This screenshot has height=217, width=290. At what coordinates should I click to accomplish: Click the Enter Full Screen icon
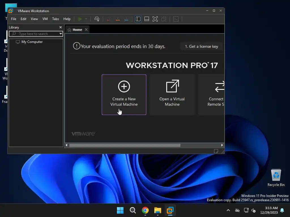[x=155, y=19]
